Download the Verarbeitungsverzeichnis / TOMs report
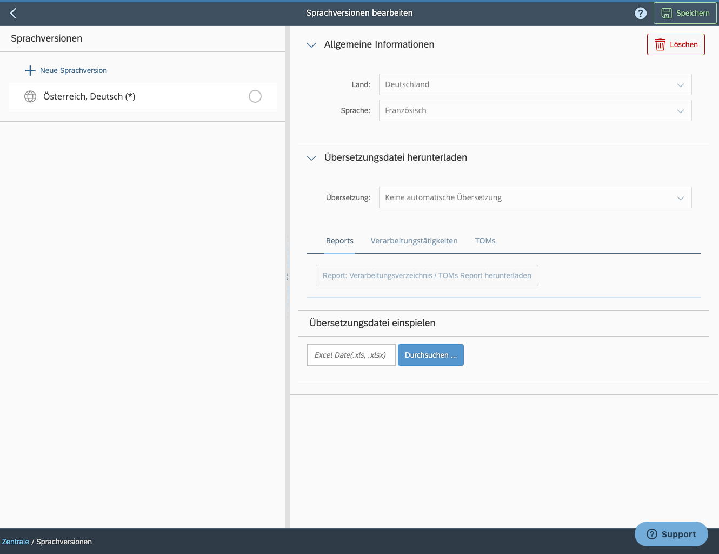This screenshot has height=554, width=719. (427, 275)
